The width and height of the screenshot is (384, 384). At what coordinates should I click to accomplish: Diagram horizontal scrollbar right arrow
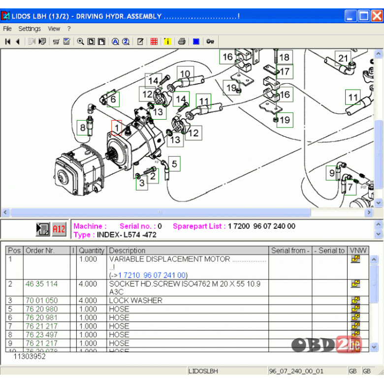[x=369, y=212]
